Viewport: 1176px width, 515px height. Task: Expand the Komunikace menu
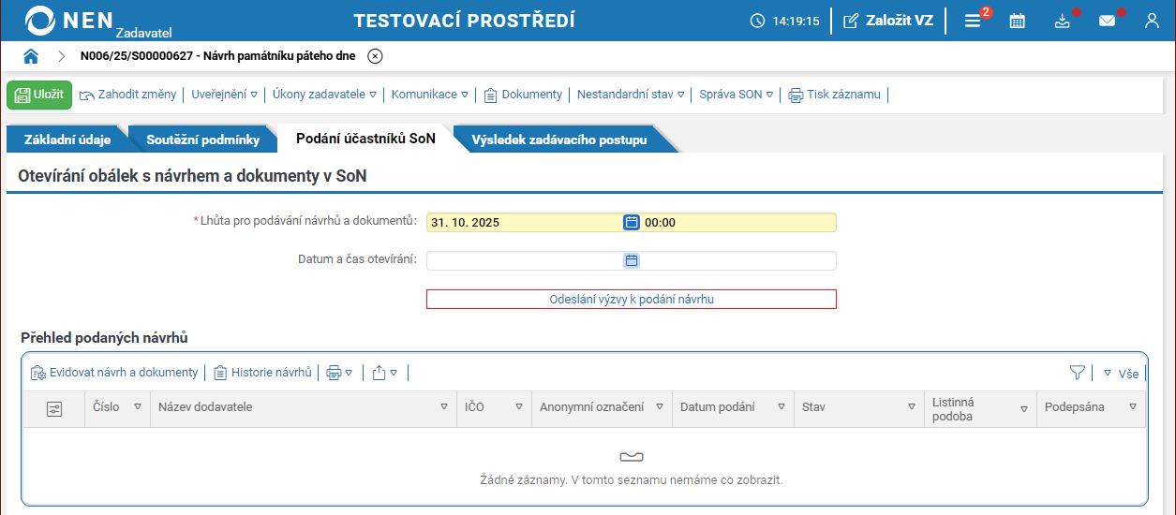(x=429, y=95)
